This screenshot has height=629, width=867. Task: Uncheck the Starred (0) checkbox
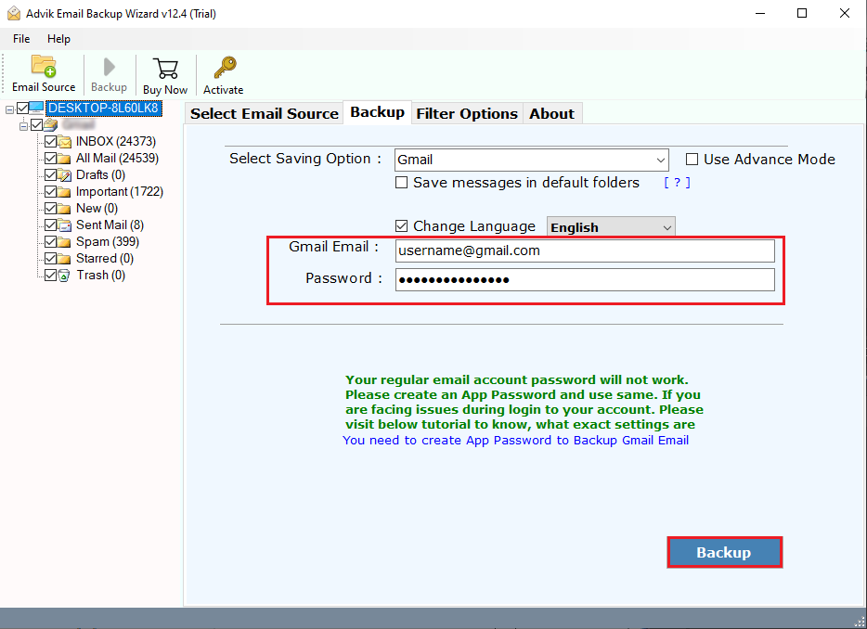[x=50, y=258]
